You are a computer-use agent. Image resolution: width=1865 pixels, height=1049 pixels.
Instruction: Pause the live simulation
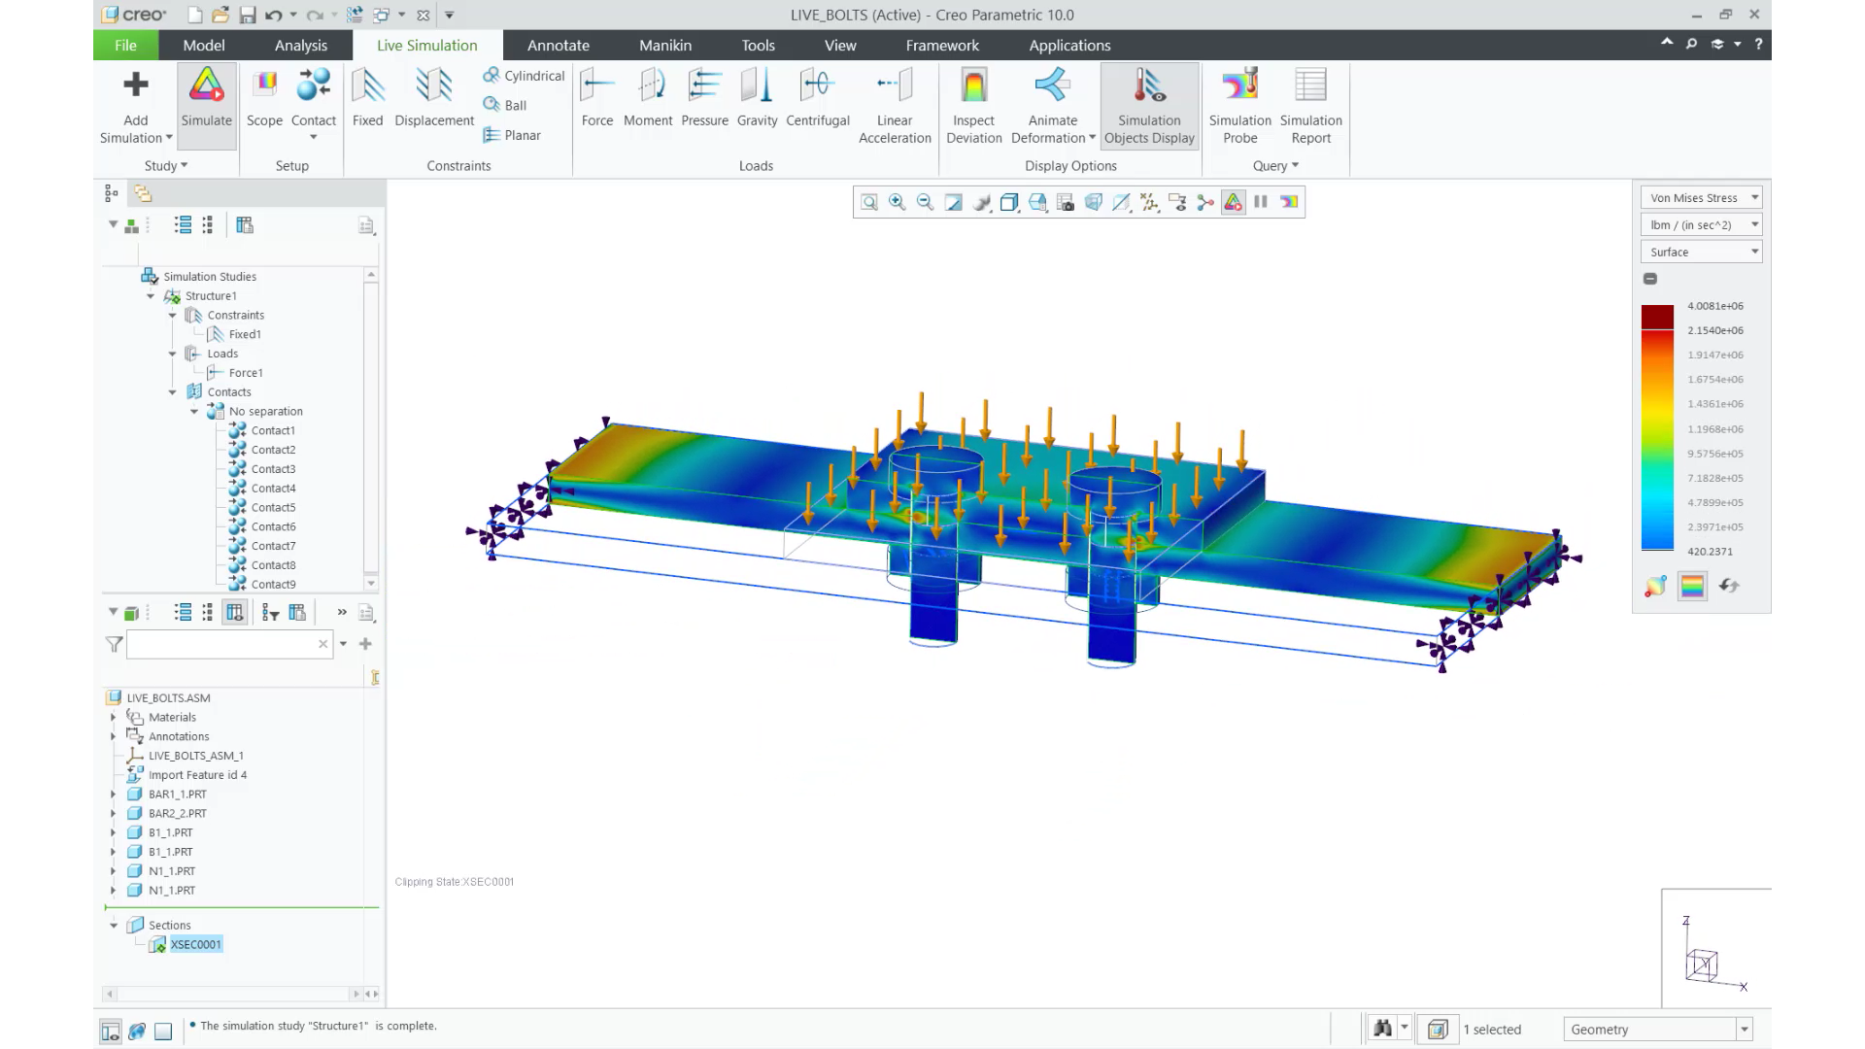1261,202
